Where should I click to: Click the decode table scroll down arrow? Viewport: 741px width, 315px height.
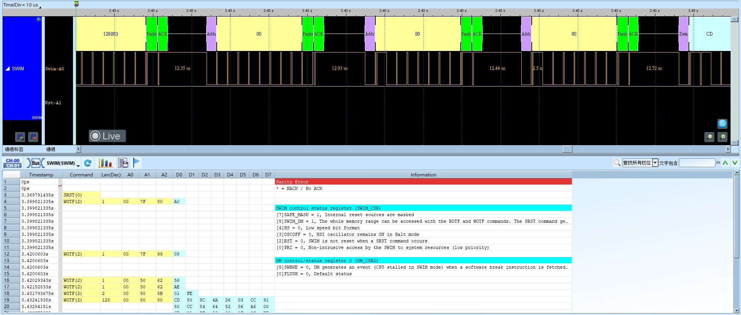coord(737,310)
